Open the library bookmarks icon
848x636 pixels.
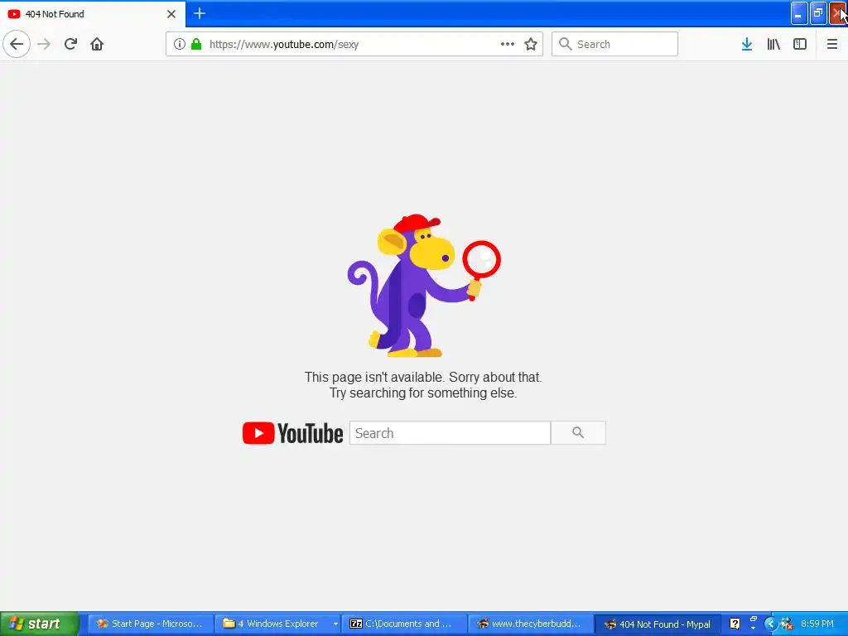click(773, 44)
